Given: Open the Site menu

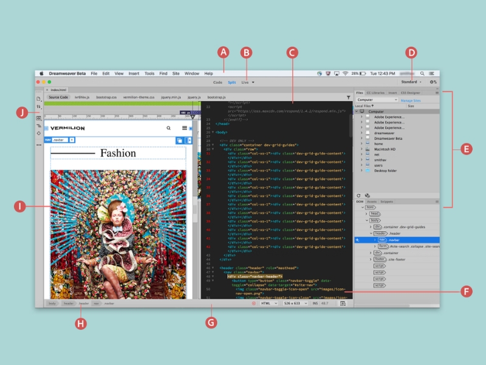Looking at the screenshot, I should (176, 74).
